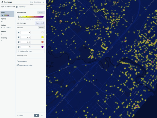Select the Intensity property
Image resolution: width=157 pixels, height=118 pixels.
click(x=7, y=39)
